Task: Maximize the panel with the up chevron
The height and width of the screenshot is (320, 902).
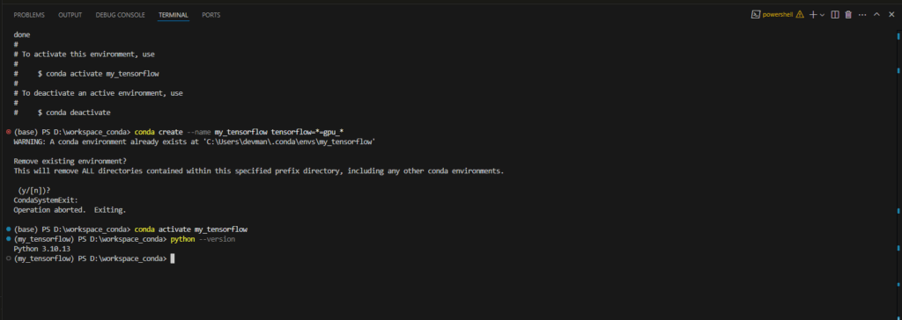Action: point(876,15)
